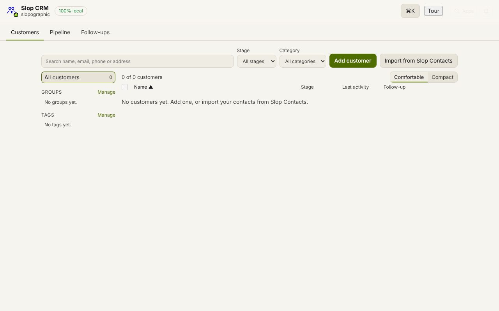Switch to the Follow-ups tab

(x=95, y=32)
